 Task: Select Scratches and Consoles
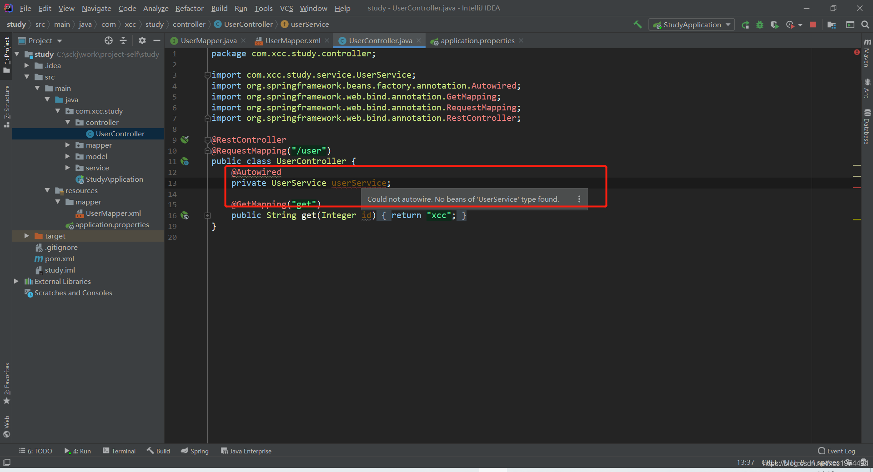pos(73,293)
